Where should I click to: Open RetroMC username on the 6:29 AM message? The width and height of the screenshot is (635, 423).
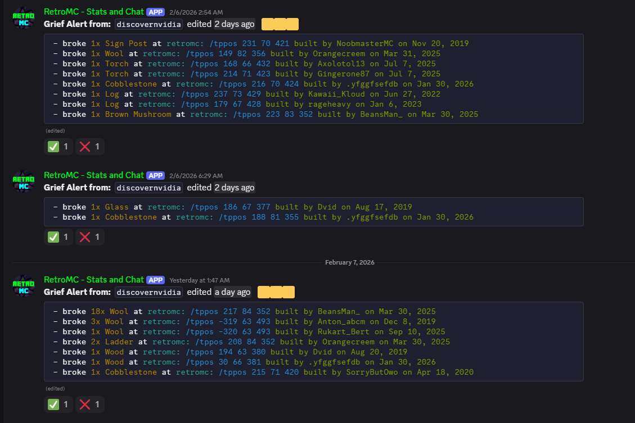94,175
